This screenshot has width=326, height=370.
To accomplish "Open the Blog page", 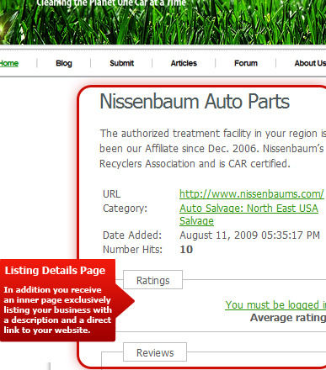I will click(64, 63).
